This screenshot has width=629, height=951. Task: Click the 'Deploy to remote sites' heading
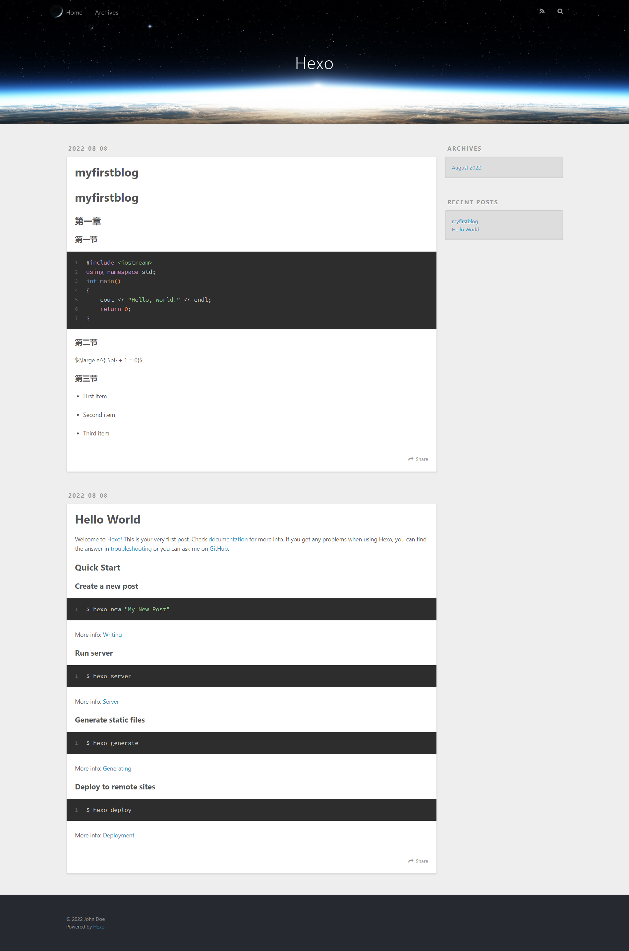115,787
